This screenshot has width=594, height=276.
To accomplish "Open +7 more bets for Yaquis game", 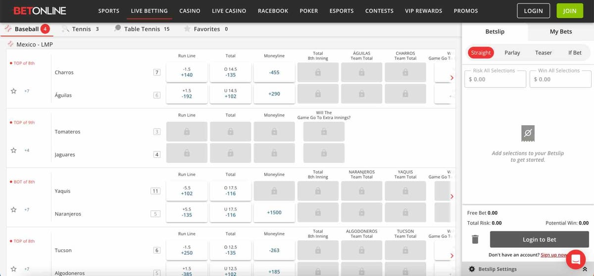I will coord(27,210).
